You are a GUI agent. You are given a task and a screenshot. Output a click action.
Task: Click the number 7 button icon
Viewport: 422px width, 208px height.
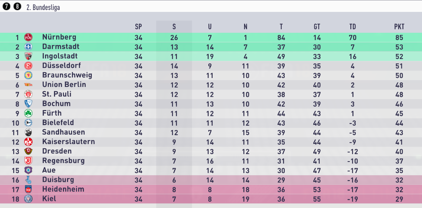(x=6, y=6)
